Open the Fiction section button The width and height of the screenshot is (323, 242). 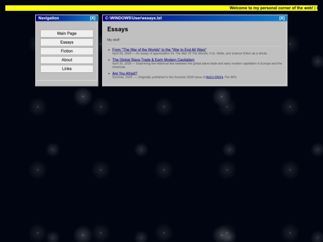point(67,51)
